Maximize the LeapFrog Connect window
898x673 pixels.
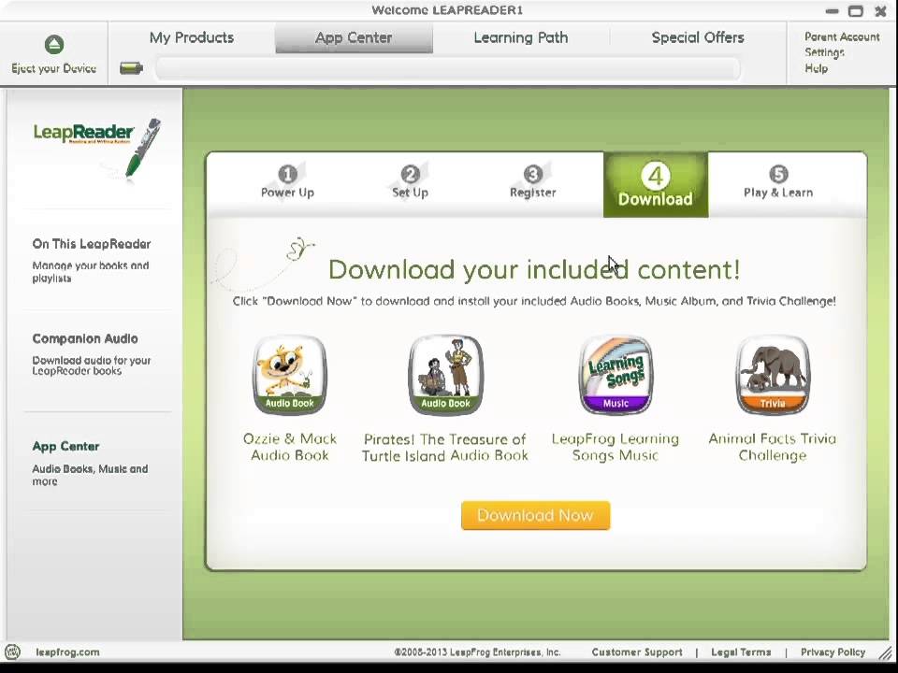(x=856, y=11)
